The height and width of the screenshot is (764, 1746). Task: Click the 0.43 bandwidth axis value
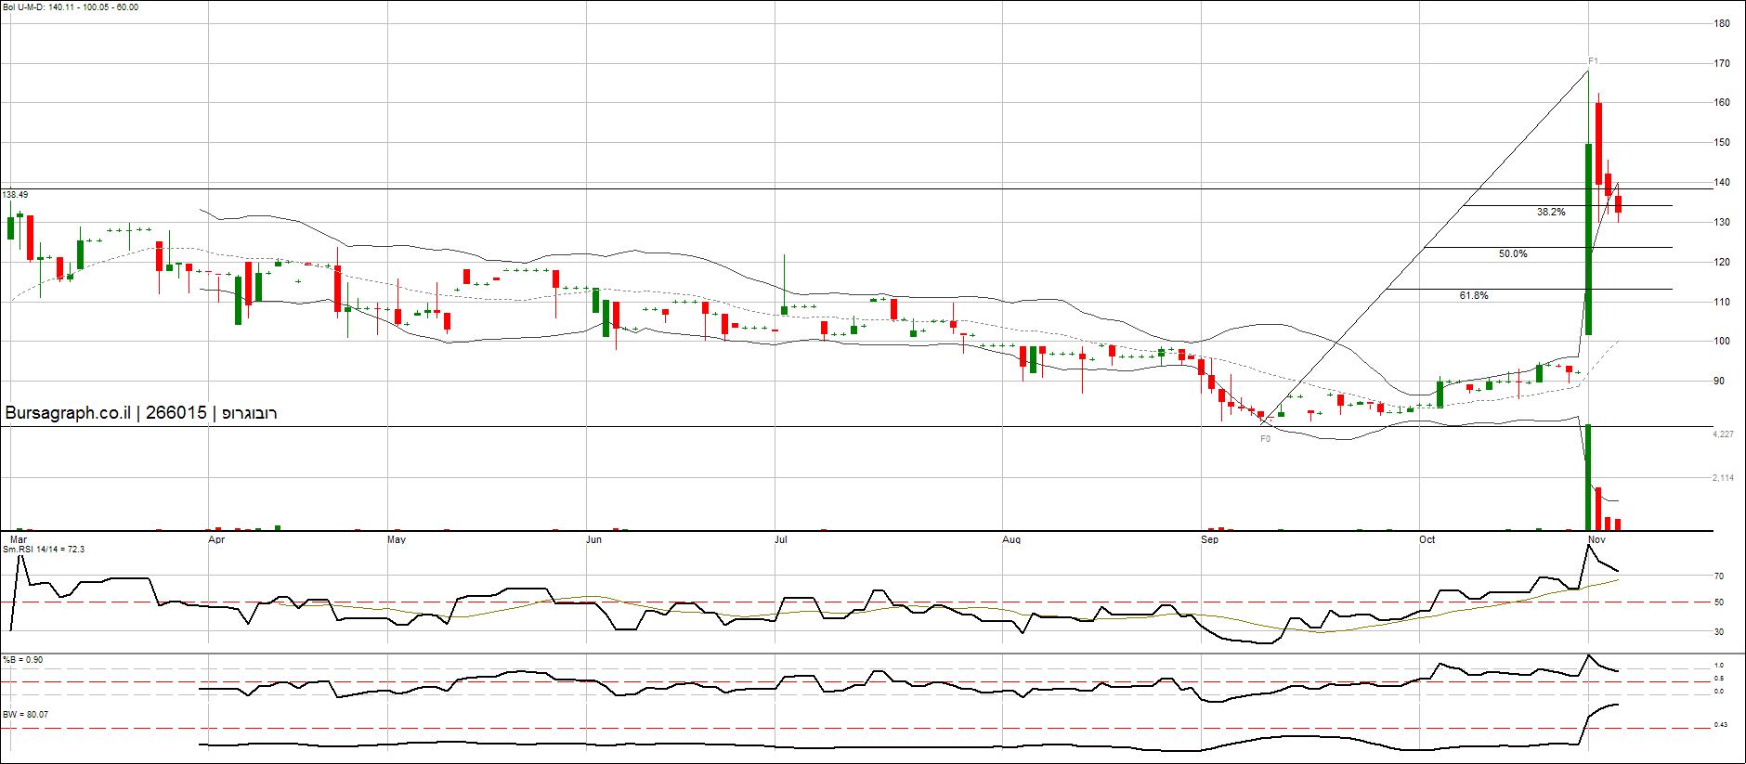(1720, 725)
